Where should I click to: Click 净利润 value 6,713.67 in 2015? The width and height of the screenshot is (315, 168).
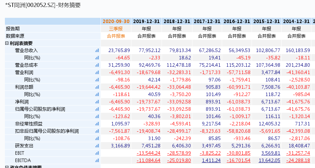[x=271, y=102]
